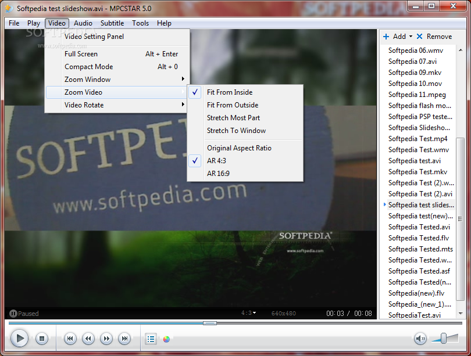The height and width of the screenshot is (356, 471).
Task: Click the volume slider handle
Action: (443, 338)
